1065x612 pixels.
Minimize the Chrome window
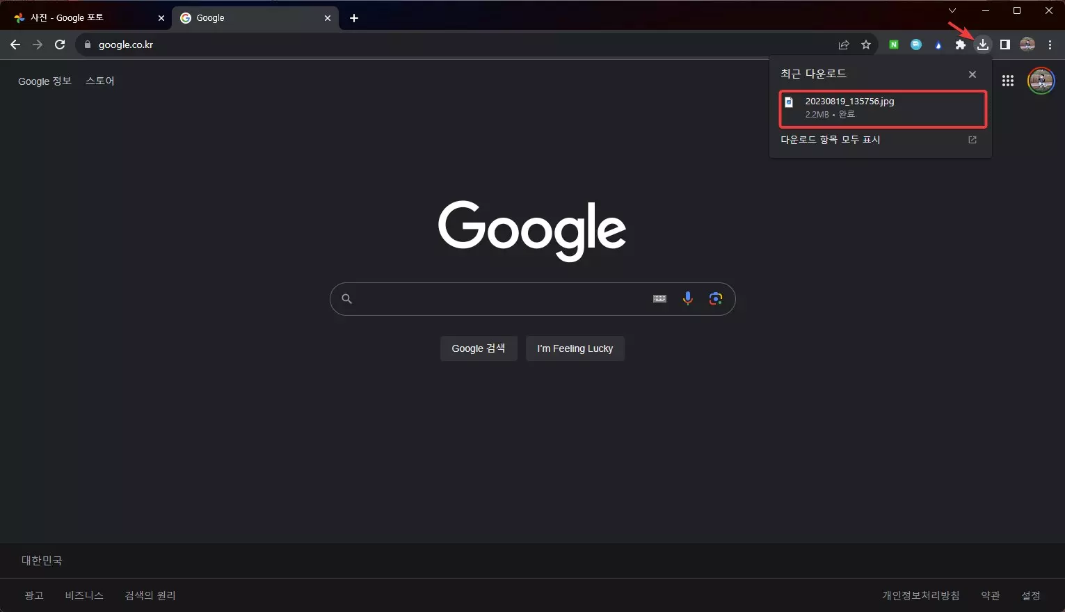(985, 10)
